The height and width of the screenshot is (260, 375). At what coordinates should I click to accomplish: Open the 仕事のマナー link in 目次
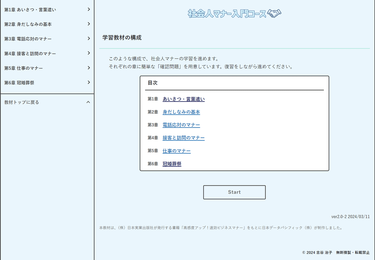pyautogui.click(x=176, y=151)
